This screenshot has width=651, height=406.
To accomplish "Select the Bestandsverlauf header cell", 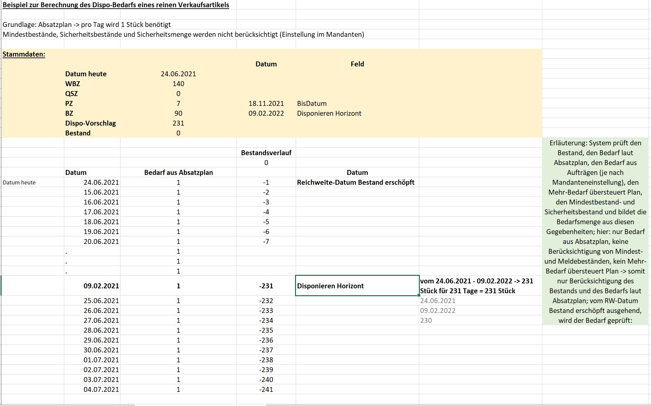I will (x=266, y=153).
